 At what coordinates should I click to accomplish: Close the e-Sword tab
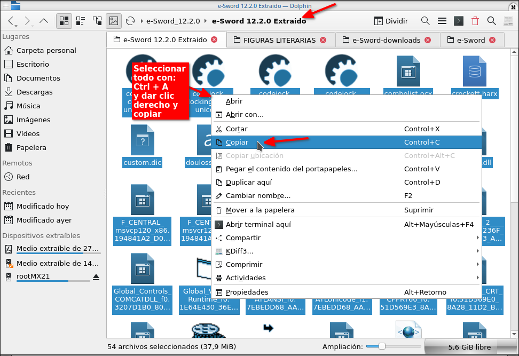pyautogui.click(x=492, y=40)
